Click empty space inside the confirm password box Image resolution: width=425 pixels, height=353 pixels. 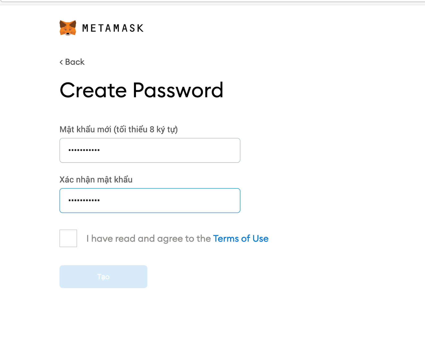coord(170,201)
